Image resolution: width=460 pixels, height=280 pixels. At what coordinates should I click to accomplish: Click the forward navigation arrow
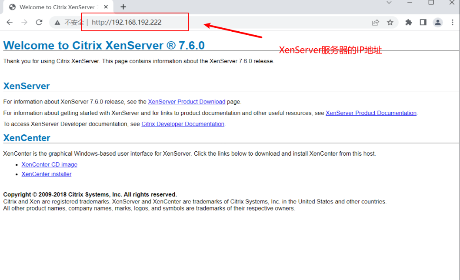(24, 22)
